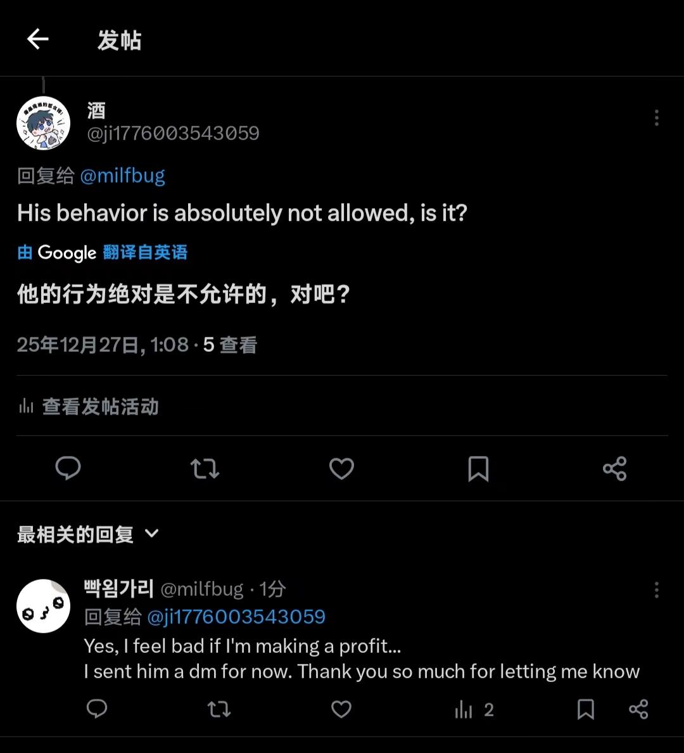This screenshot has width=684, height=753.
Task: Bookmark @milfbug's reply
Action: click(x=586, y=709)
